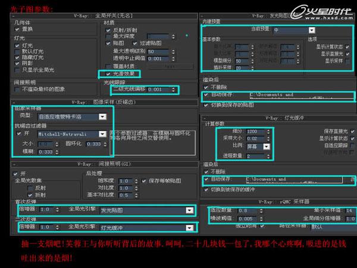357x268 pixels.
Task: Toggle GI caustics 折射 checkbox
Action: coord(30,195)
